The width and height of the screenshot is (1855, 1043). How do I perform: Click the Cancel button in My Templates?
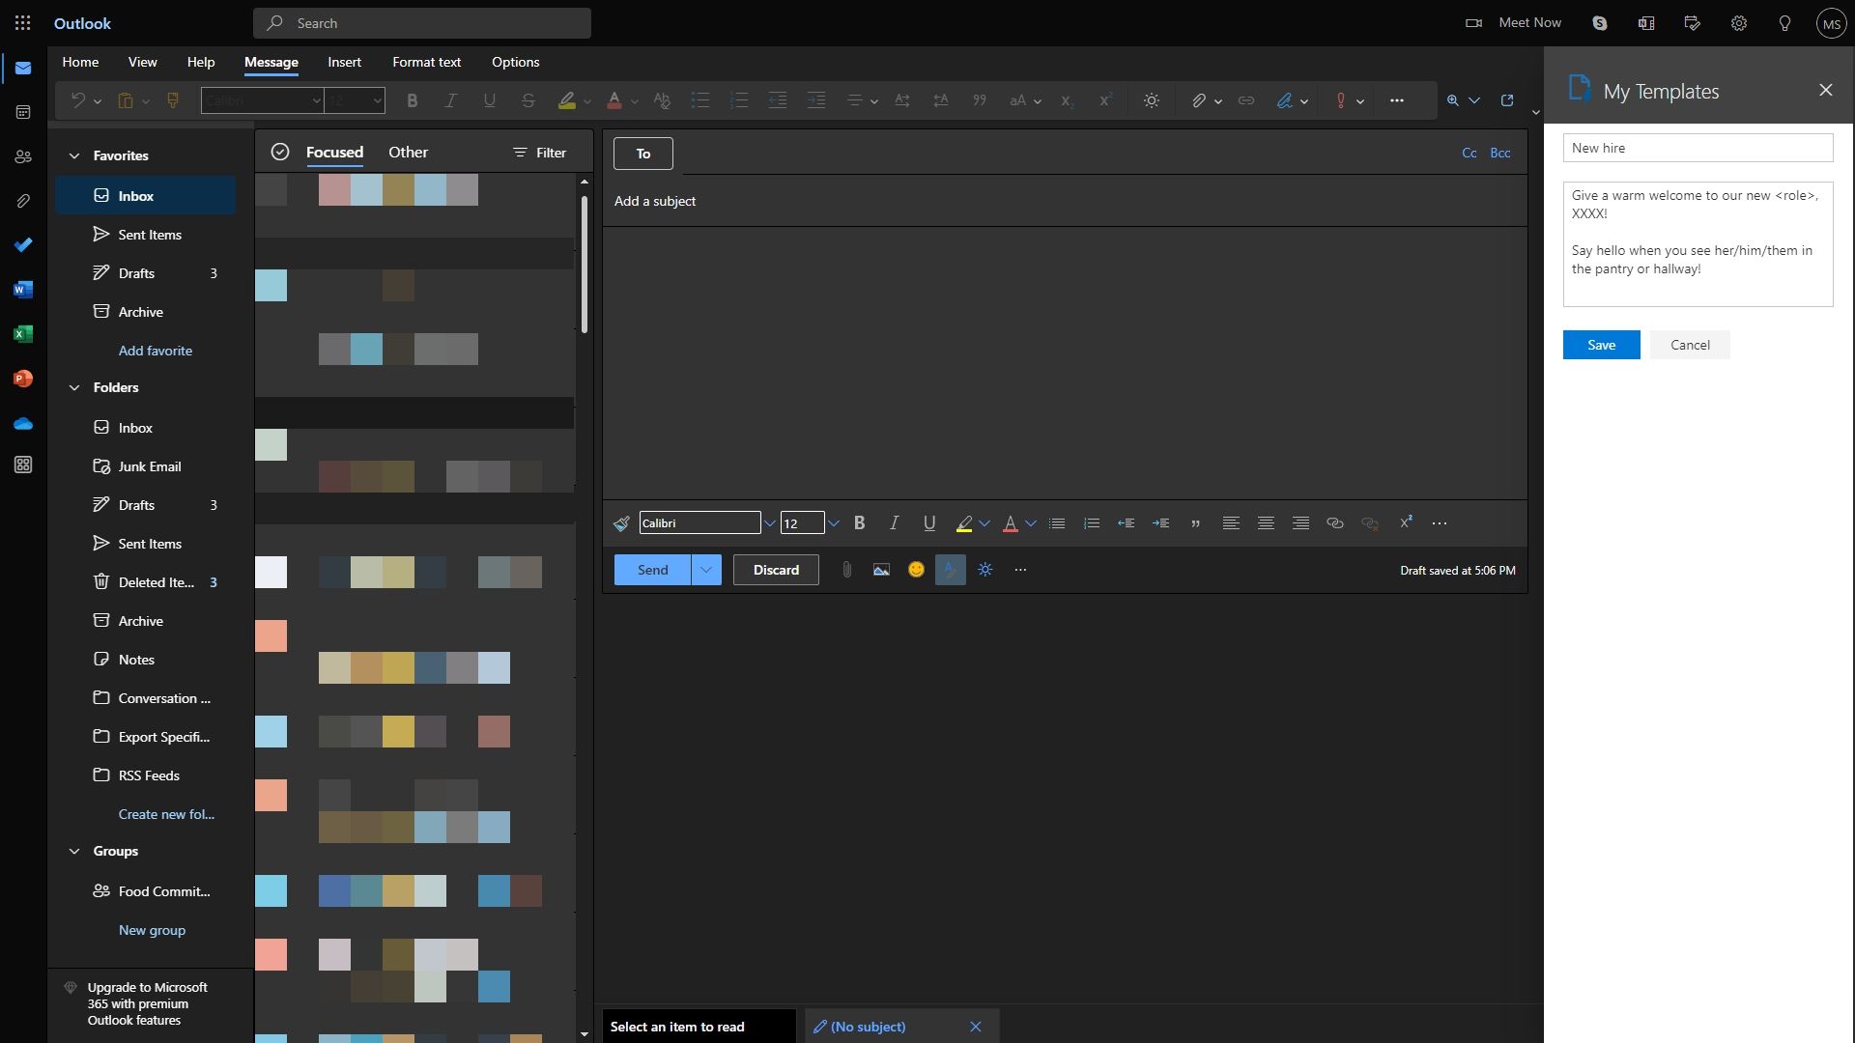[x=1690, y=344]
